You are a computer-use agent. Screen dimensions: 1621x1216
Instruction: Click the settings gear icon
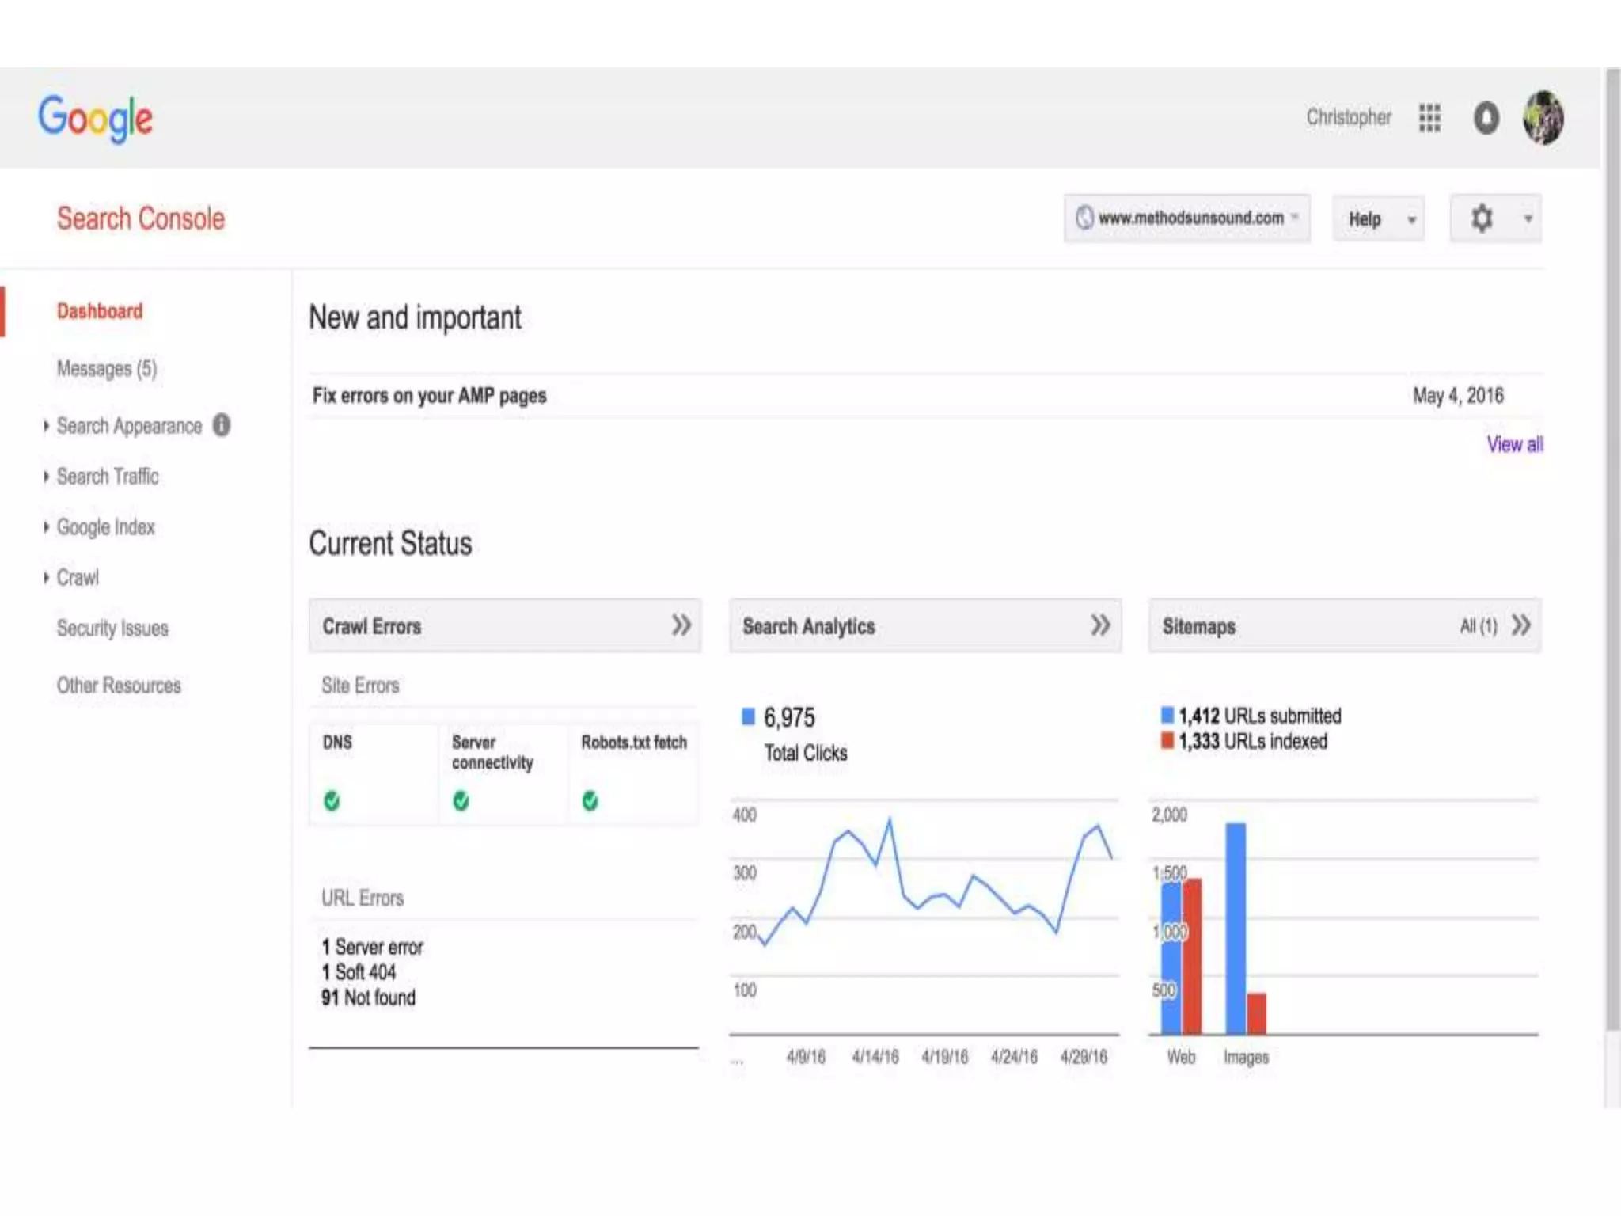pos(1482,218)
